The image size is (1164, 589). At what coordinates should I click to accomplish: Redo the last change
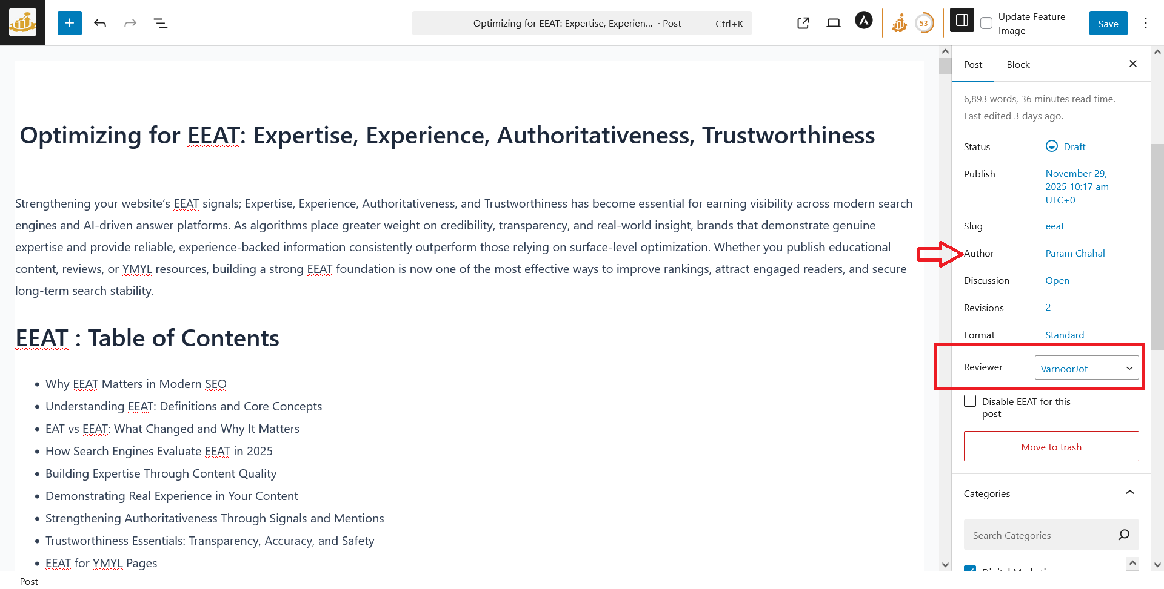click(x=130, y=23)
